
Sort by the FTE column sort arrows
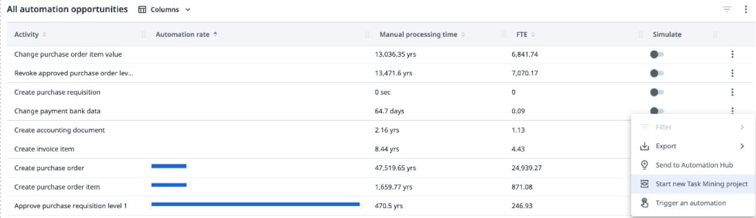533,35
